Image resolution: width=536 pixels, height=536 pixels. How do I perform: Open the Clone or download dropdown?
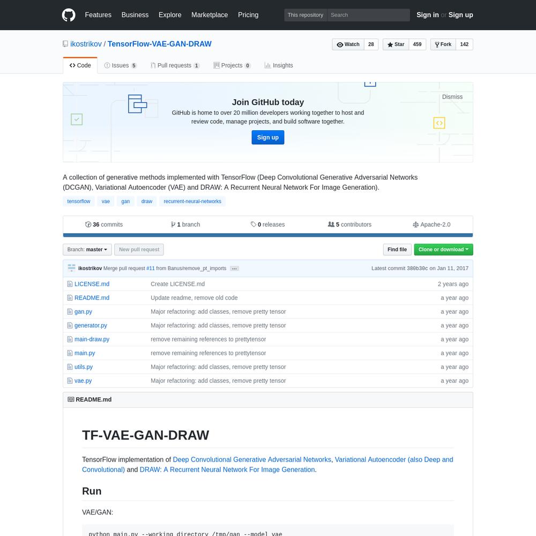[x=443, y=250]
